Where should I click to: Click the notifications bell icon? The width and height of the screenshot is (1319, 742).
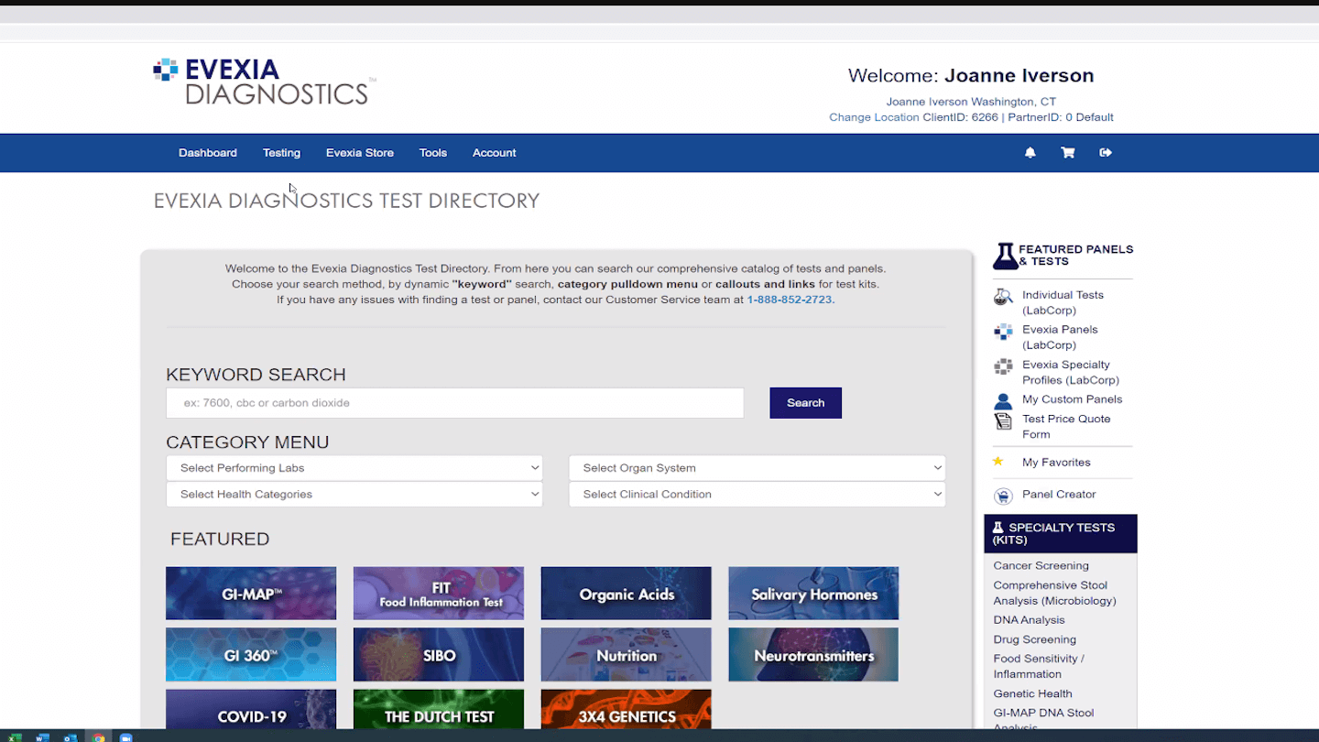coord(1030,153)
